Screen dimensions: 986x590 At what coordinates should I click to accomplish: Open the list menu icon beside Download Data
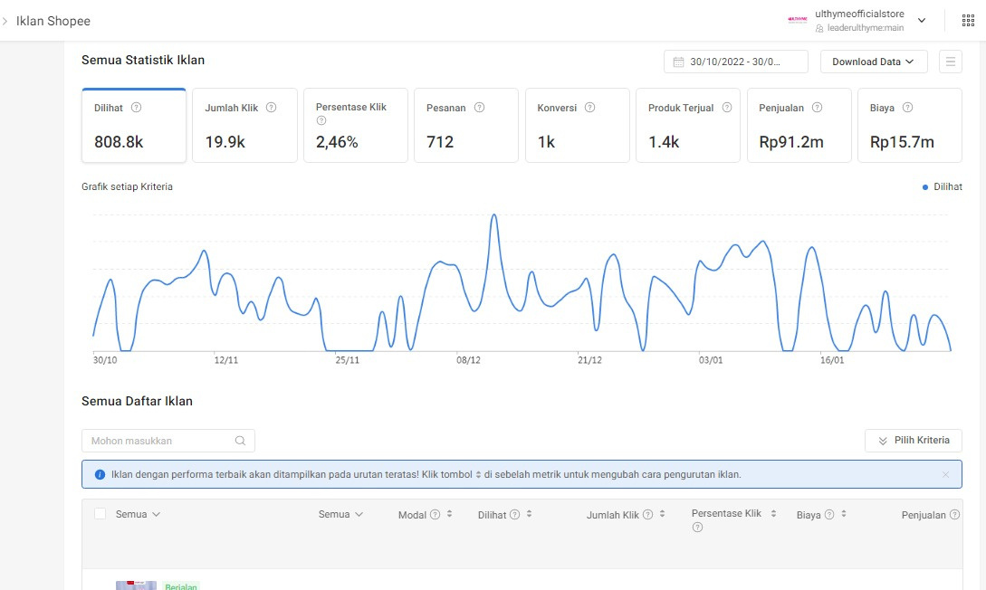951,62
